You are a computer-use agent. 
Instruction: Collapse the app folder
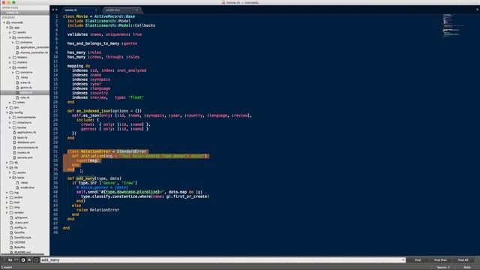pos(7,28)
